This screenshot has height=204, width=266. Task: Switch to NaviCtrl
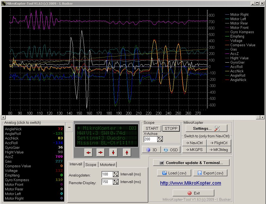click(194, 143)
